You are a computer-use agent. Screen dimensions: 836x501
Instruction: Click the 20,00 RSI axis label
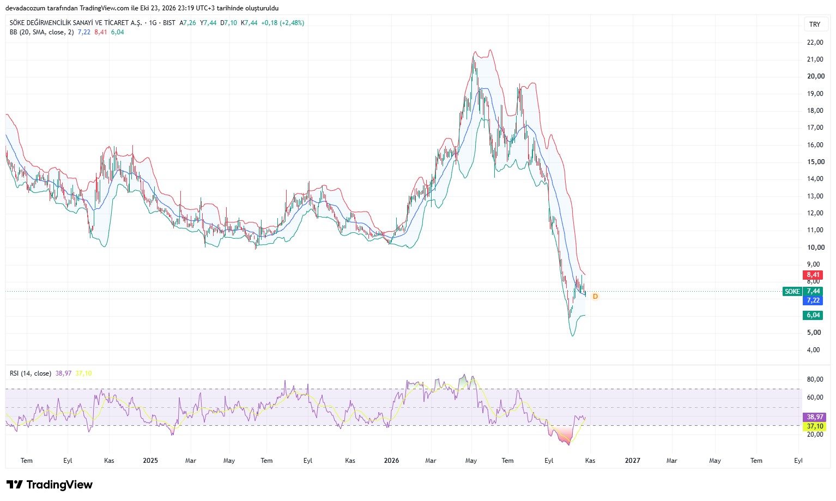pyautogui.click(x=815, y=434)
